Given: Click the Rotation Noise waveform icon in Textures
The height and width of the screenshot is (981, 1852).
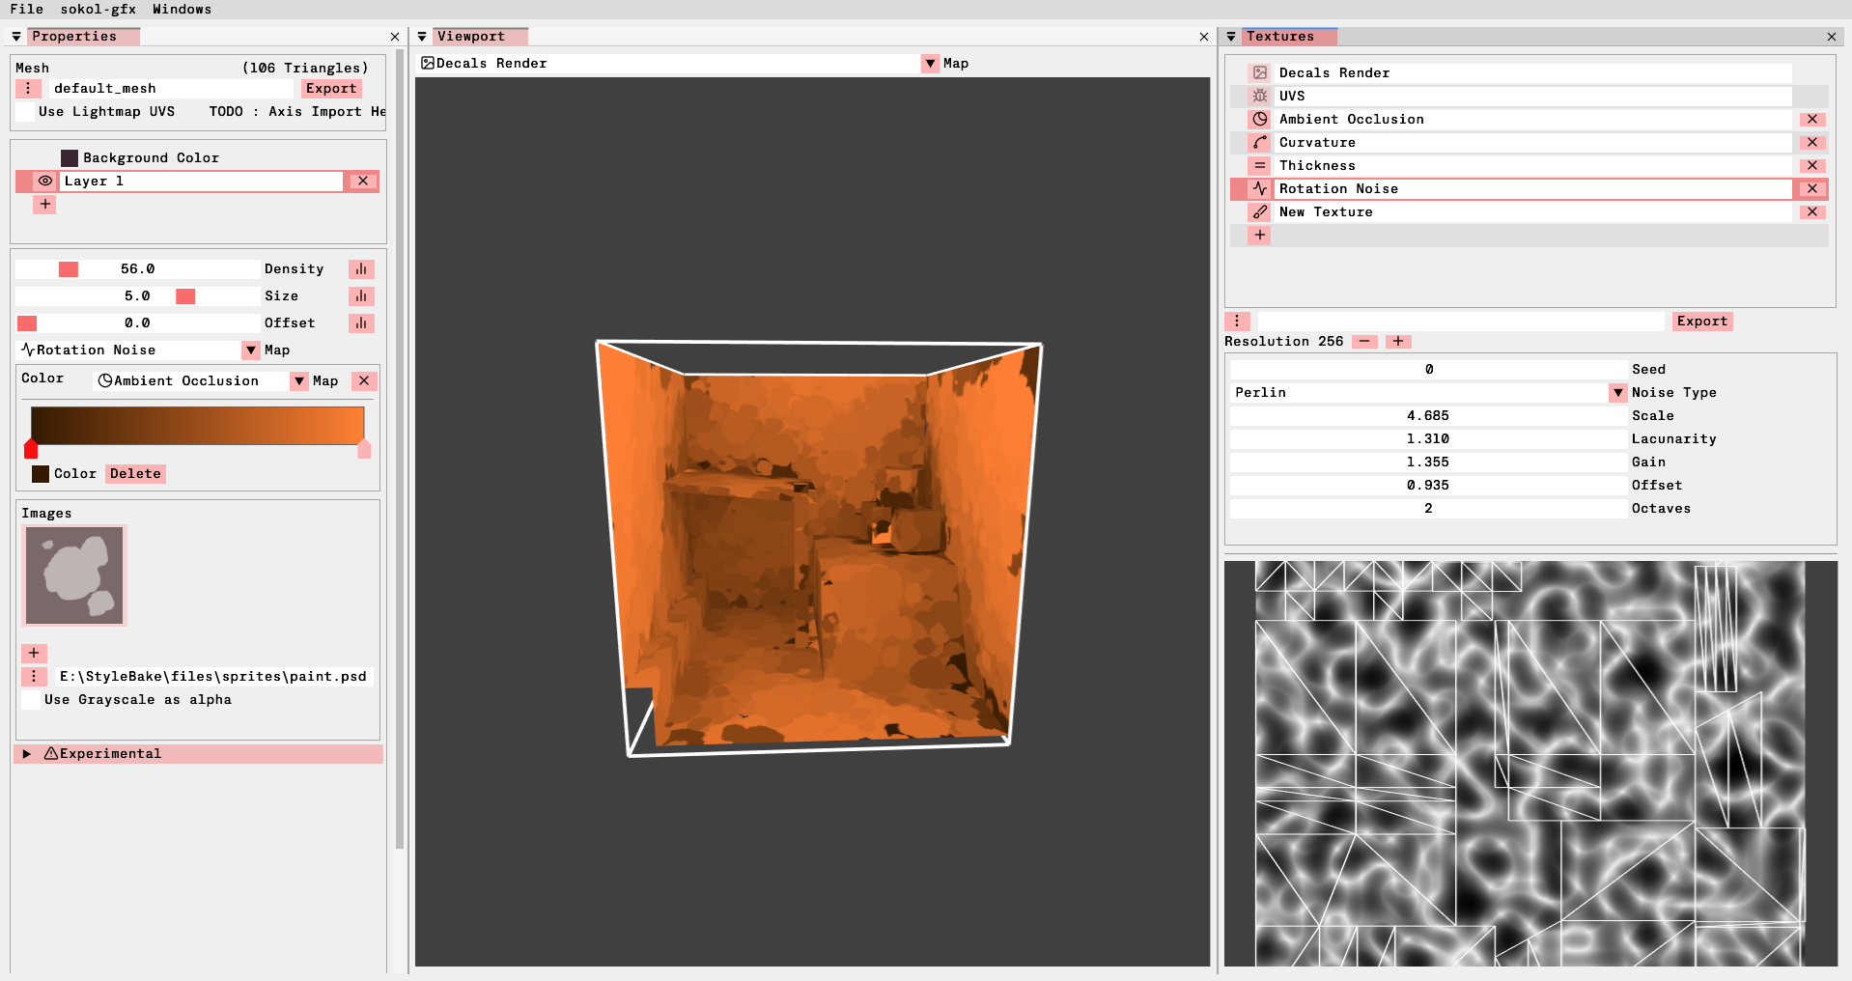Looking at the screenshot, I should 1259,188.
